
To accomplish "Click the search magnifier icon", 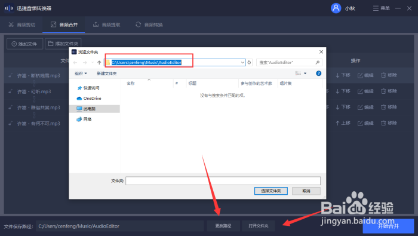I will (318, 62).
